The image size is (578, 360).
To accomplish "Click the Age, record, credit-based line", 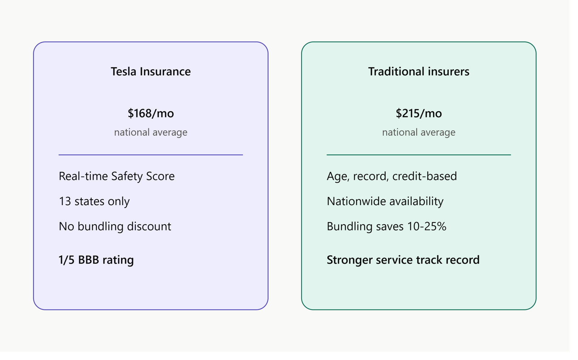I will coord(392,176).
